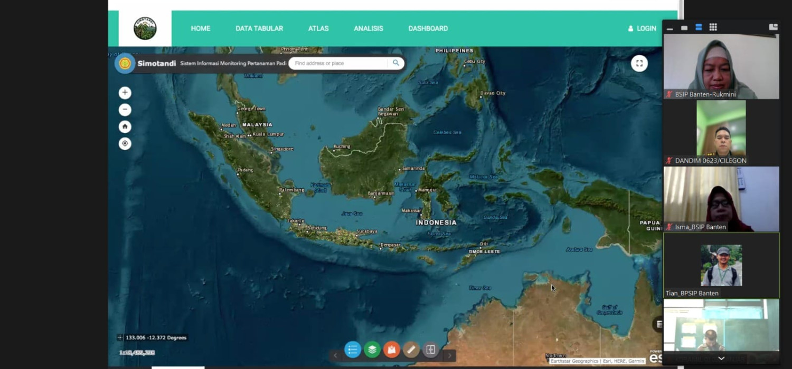
Task: Open the orange Basemap Gallery widget
Action: pos(392,349)
